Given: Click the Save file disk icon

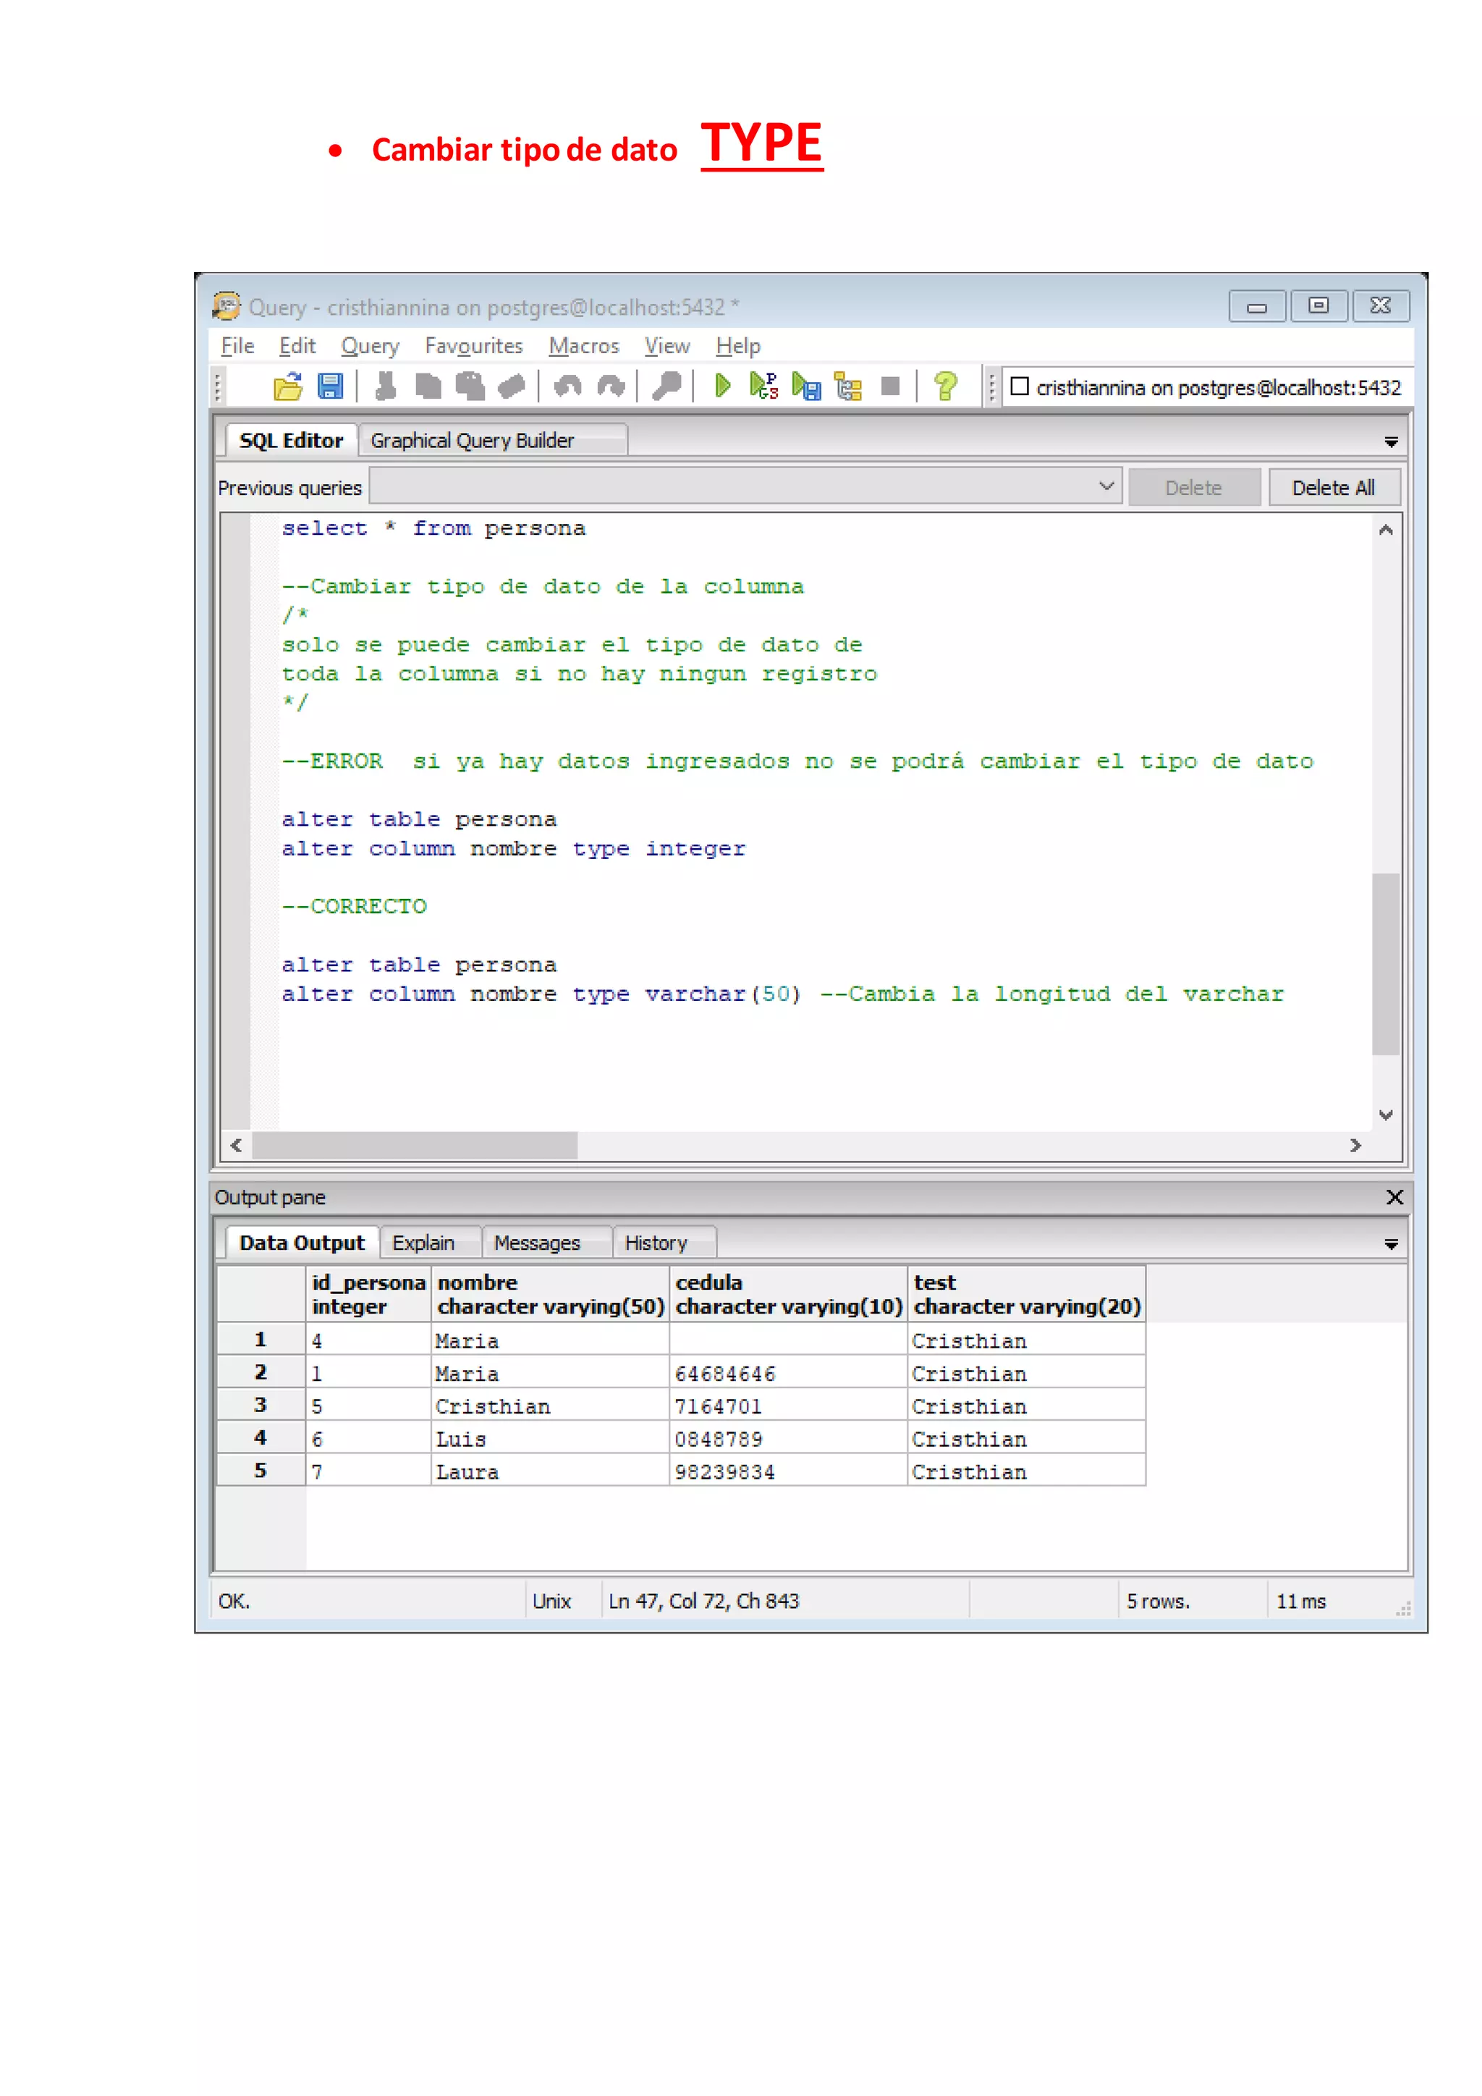Looking at the screenshot, I should point(329,386).
